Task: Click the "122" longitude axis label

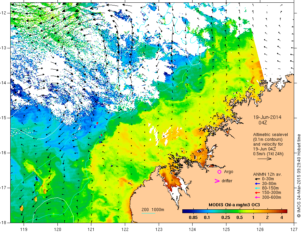Action: (x=125, y=229)
